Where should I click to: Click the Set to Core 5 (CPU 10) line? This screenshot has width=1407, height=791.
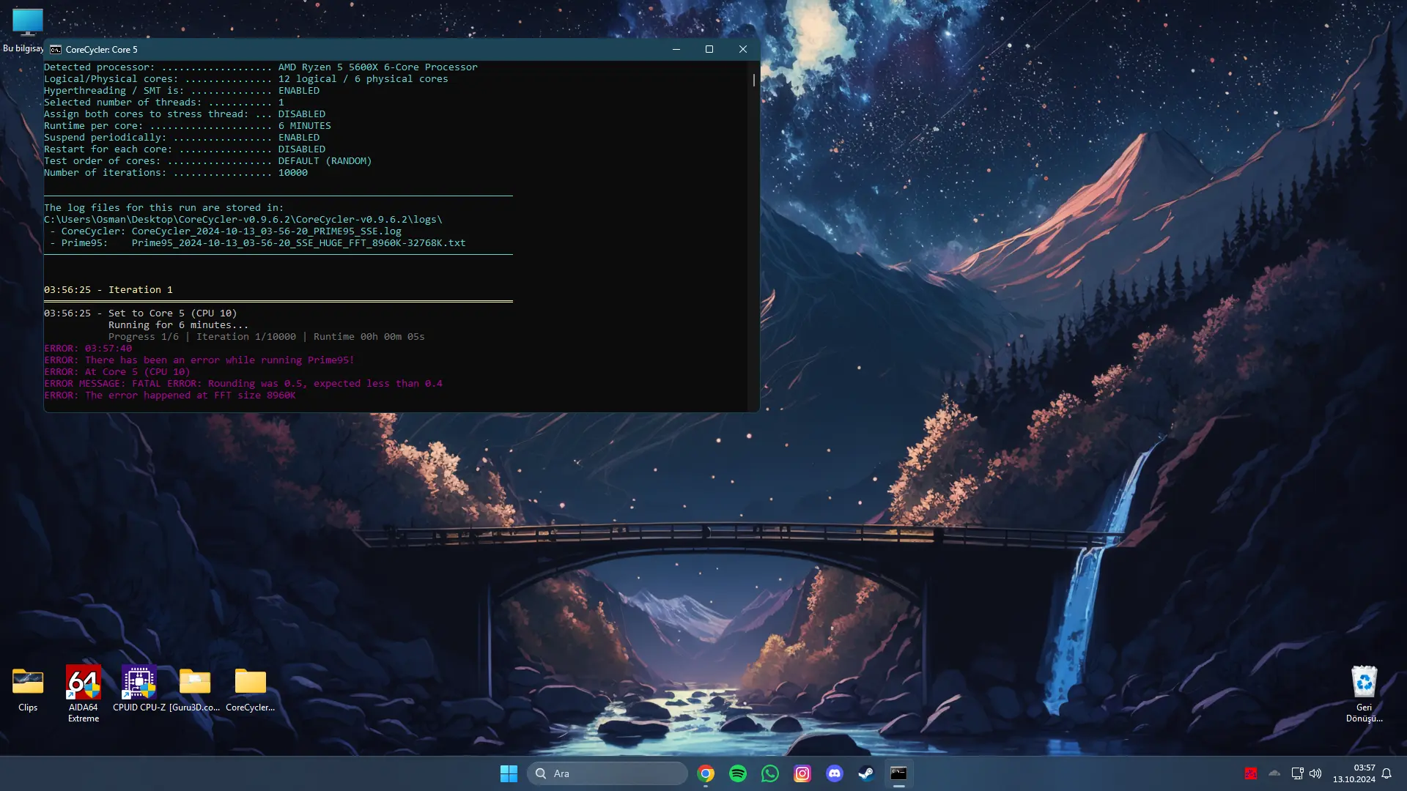[141, 313]
